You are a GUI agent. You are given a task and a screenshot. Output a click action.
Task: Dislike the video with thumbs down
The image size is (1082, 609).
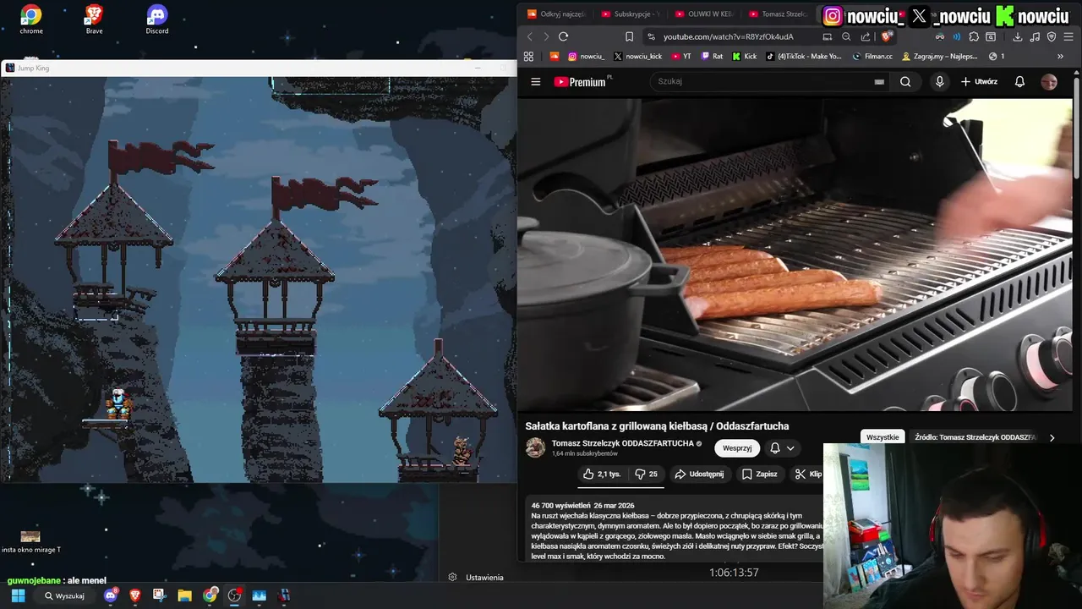click(x=646, y=474)
